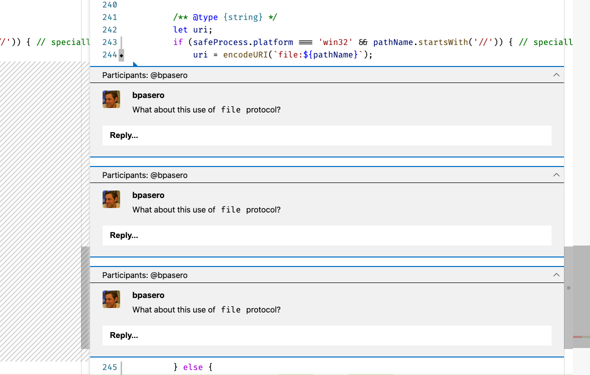This screenshot has height=375, width=590.
Task: Click the Reply field in the bottom thread
Action: 327,335
